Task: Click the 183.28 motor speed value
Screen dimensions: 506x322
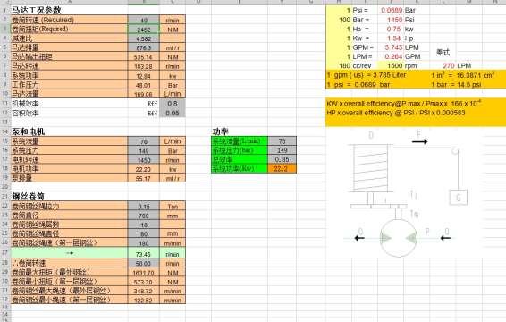Action: tap(144, 66)
